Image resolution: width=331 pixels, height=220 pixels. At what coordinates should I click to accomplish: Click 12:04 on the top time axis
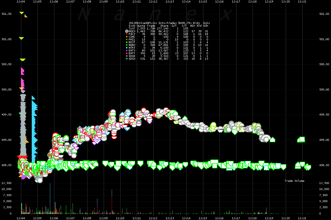tap(21, 2)
